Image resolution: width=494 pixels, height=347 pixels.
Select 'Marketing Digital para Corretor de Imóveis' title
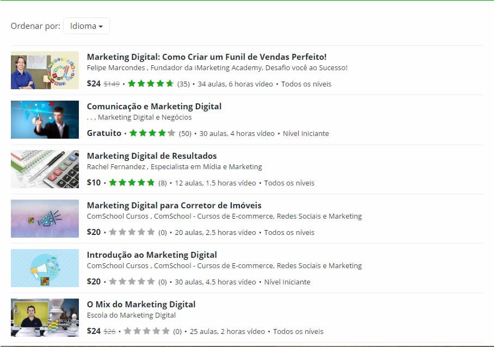[x=174, y=205]
